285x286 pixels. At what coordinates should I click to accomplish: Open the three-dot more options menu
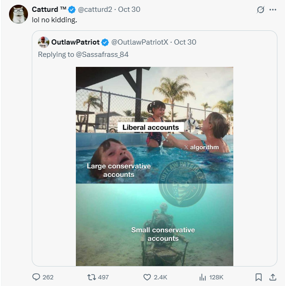tap(273, 10)
